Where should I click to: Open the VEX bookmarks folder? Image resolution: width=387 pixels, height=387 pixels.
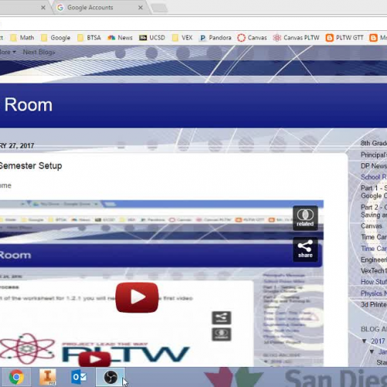pyautogui.click(x=182, y=38)
